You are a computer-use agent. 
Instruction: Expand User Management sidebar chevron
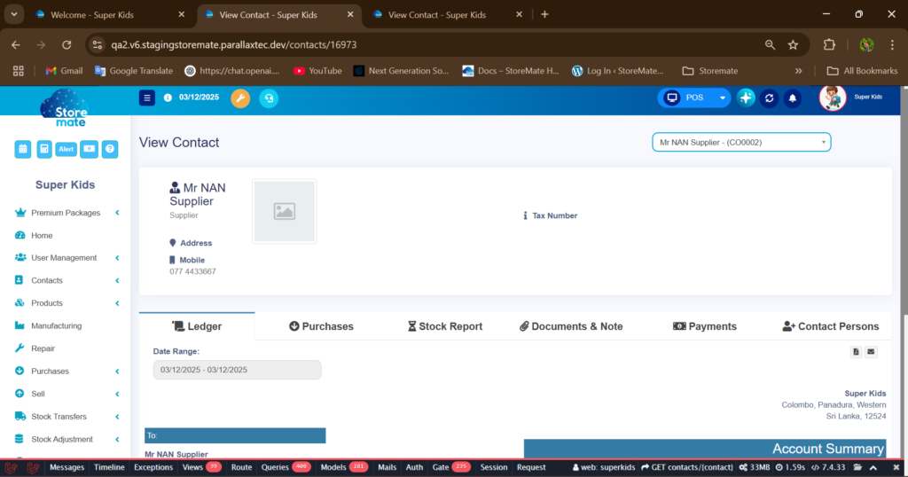pos(117,258)
